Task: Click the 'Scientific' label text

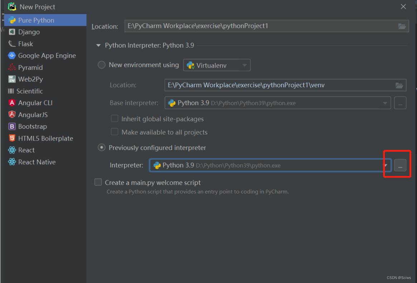Action: [29, 91]
